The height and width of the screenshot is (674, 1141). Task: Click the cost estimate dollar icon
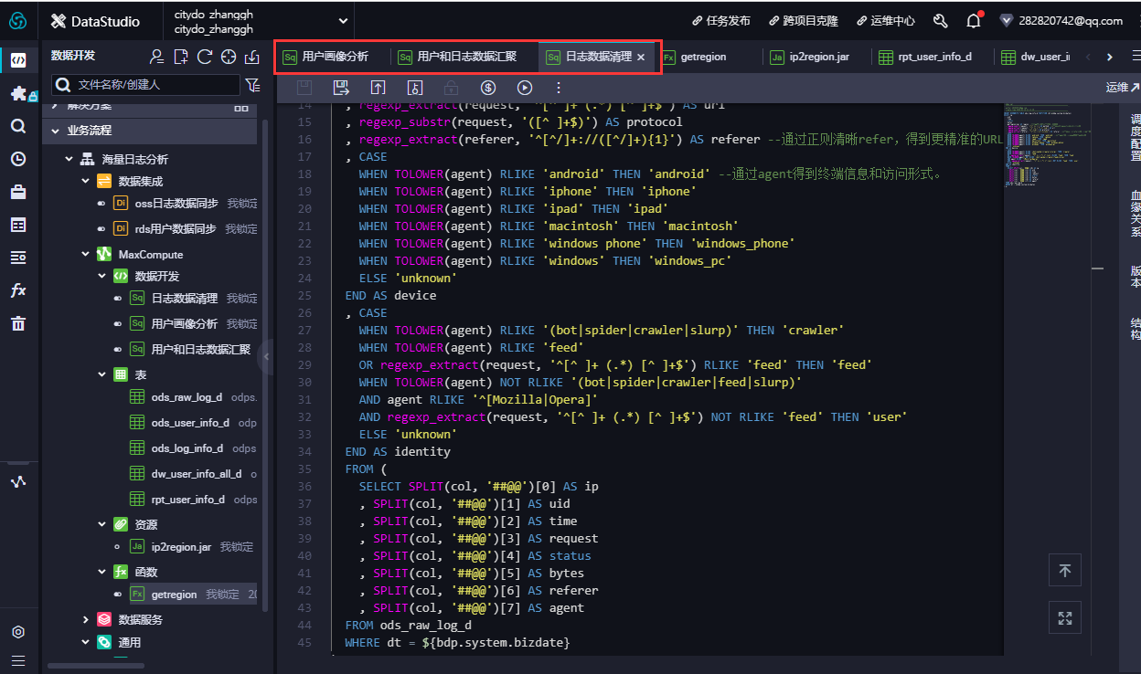tap(487, 88)
